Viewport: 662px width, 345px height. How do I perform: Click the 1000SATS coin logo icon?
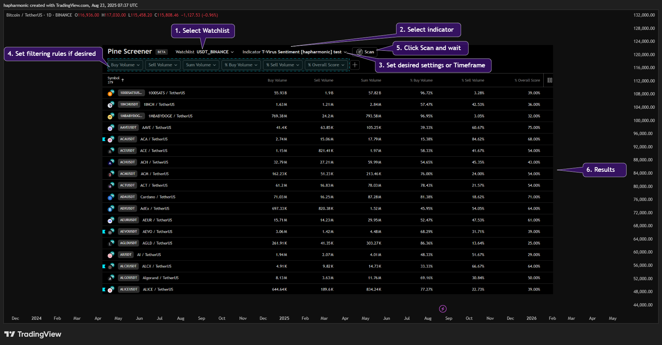[111, 93]
